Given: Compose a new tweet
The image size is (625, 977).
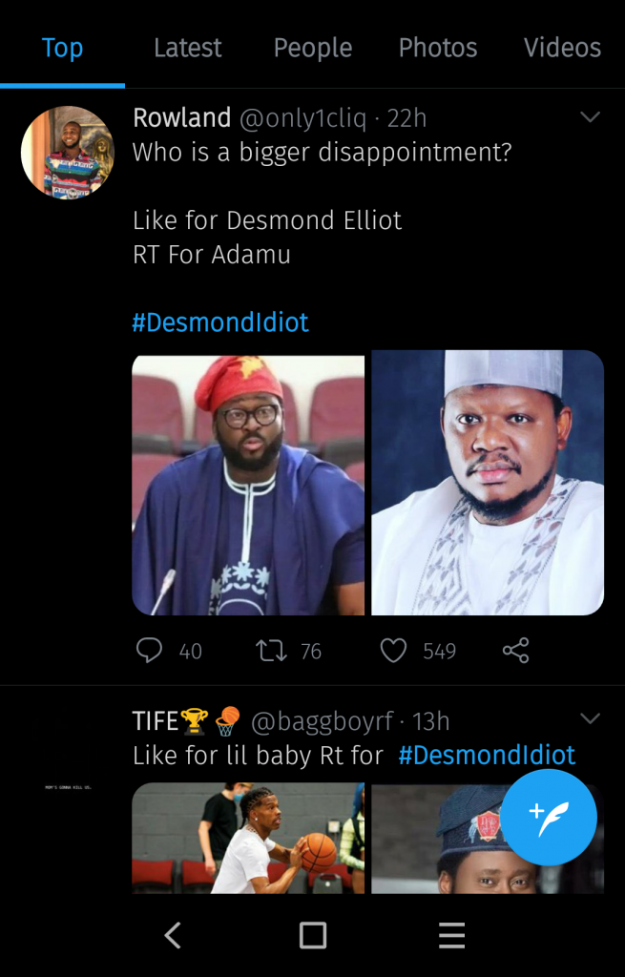Looking at the screenshot, I should tap(549, 818).
